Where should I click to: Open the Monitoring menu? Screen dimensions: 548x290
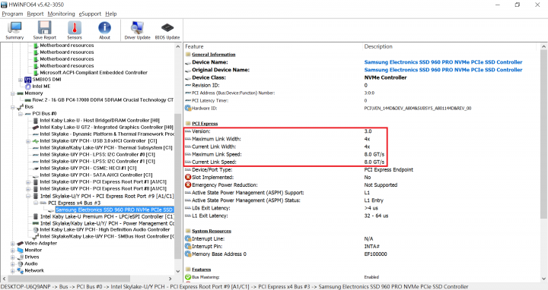point(61,14)
